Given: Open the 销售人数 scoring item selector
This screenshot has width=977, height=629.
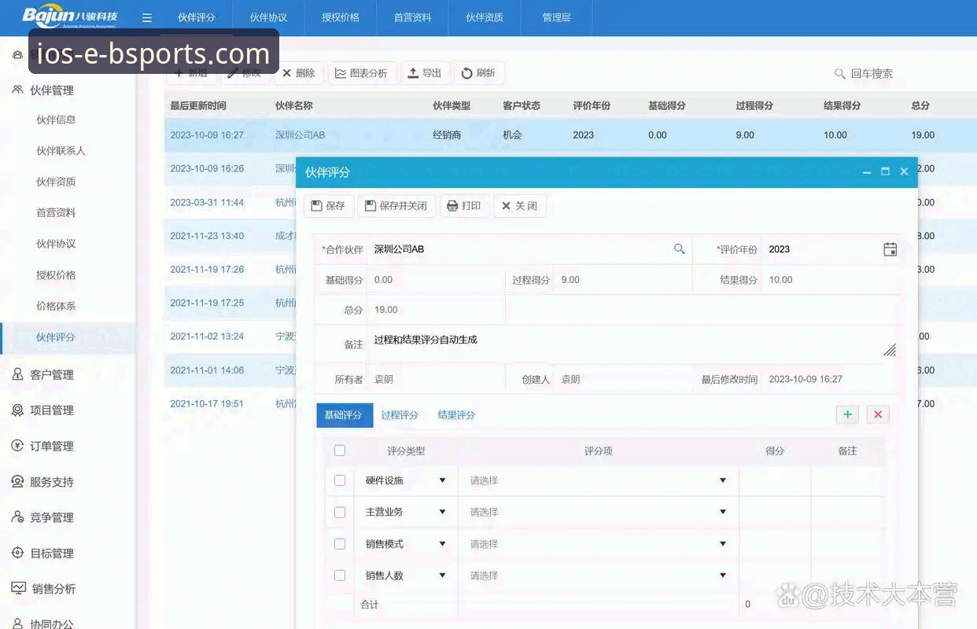Looking at the screenshot, I should (x=598, y=575).
